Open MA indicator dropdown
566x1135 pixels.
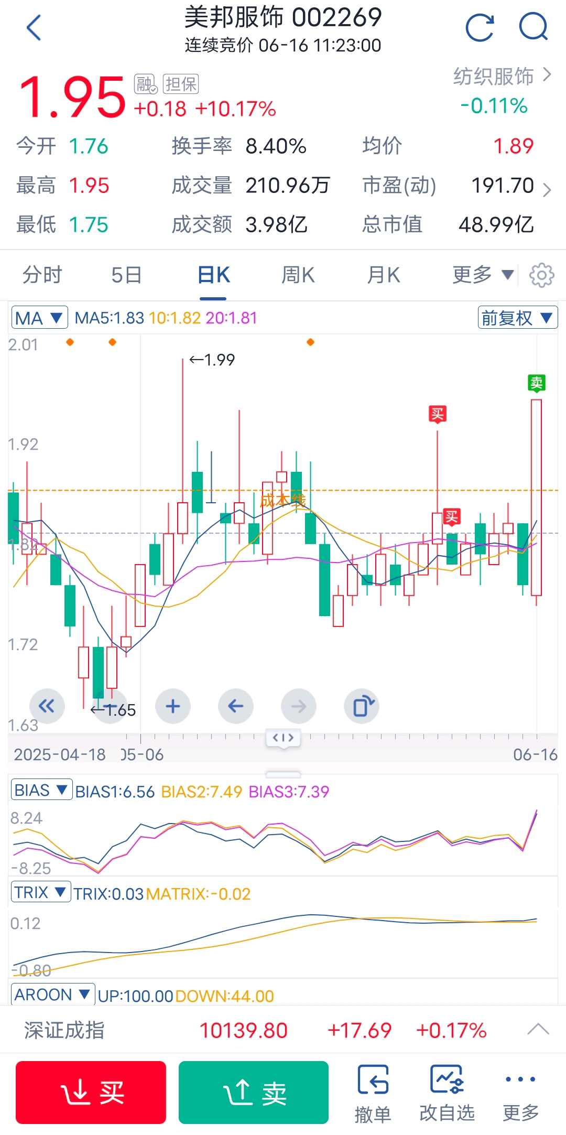[x=39, y=318]
